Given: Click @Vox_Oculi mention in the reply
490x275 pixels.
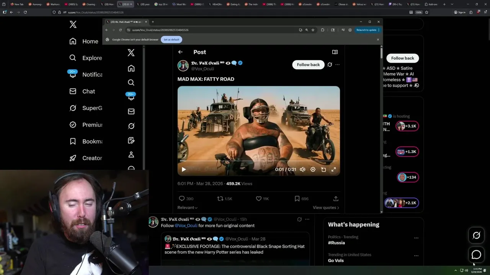Looking at the screenshot, I should [x=186, y=226].
